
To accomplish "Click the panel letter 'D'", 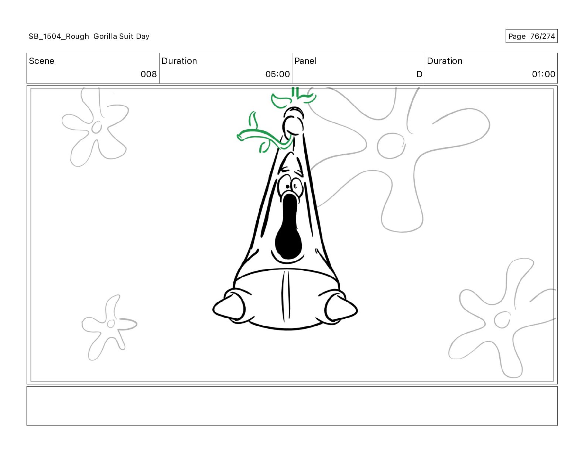I will [x=419, y=74].
